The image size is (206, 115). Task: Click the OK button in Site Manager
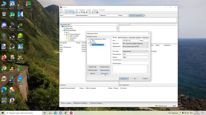[135, 79]
